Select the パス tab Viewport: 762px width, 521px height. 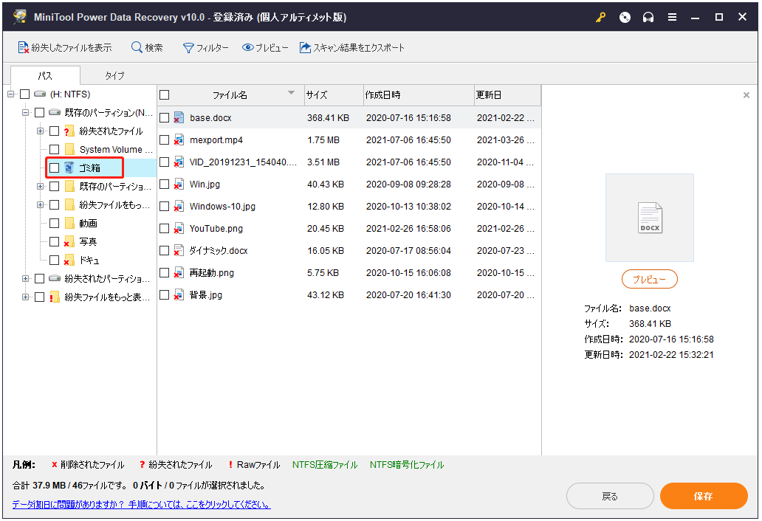[45, 75]
